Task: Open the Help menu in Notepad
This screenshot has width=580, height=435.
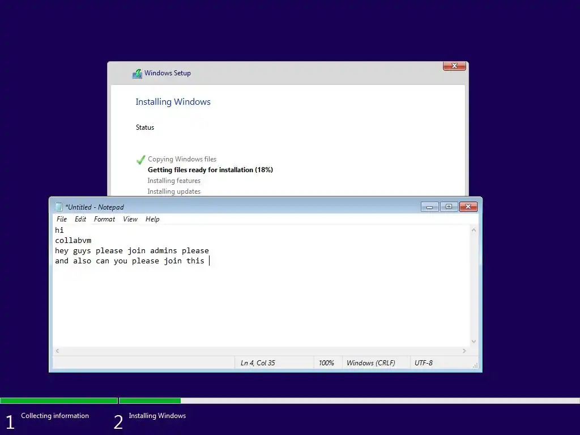Action: (152, 219)
